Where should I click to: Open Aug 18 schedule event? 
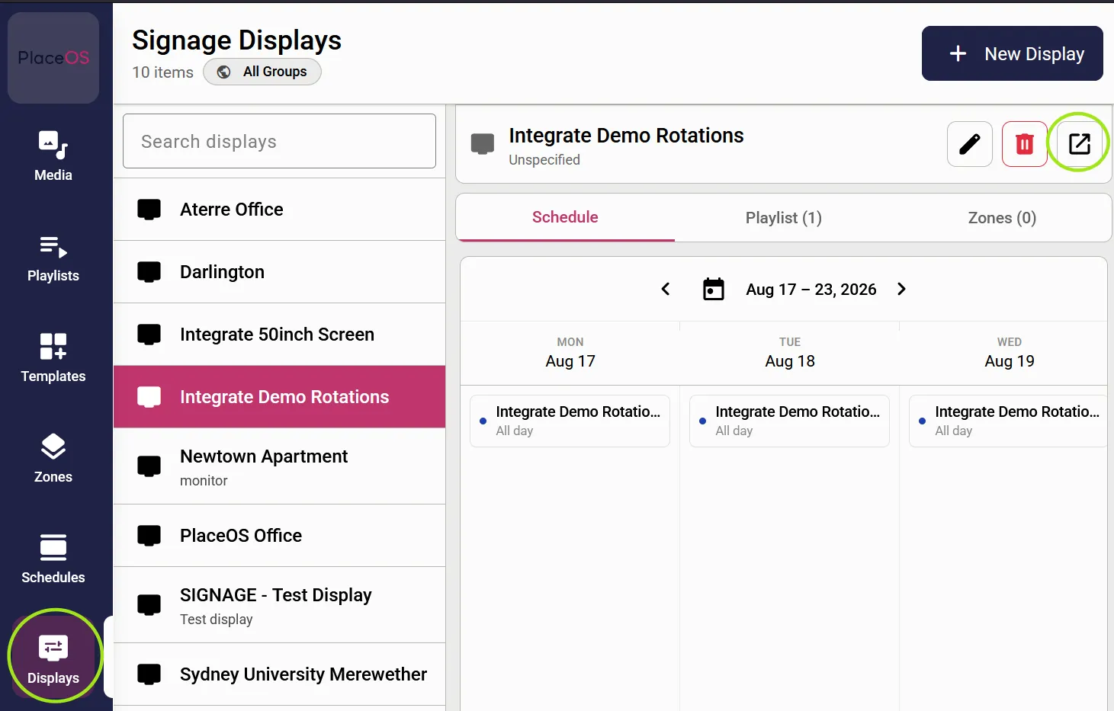pos(789,421)
